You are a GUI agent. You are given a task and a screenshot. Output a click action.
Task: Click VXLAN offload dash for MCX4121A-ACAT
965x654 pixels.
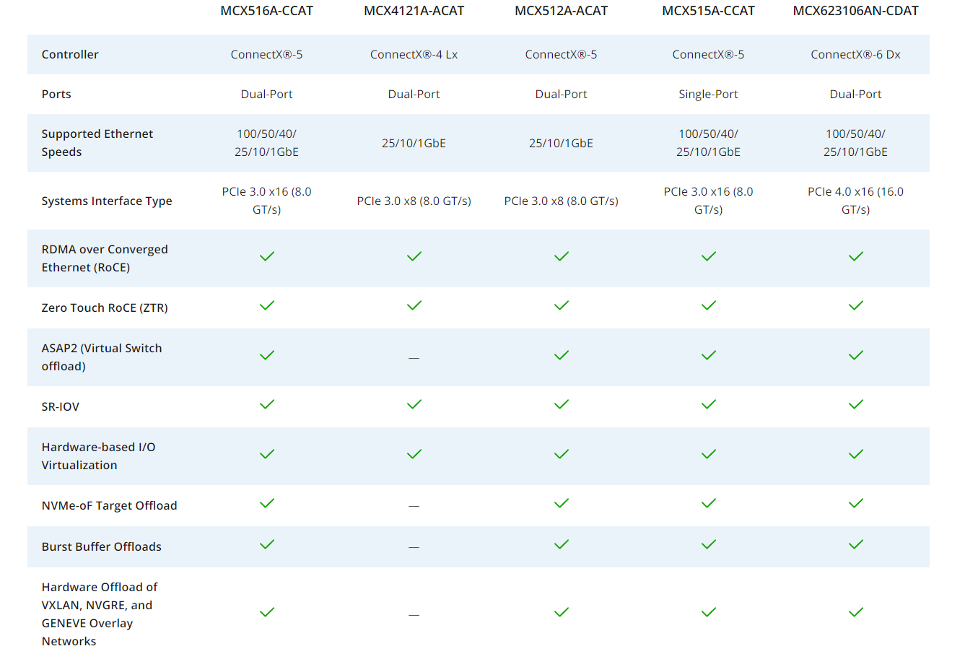click(x=414, y=615)
